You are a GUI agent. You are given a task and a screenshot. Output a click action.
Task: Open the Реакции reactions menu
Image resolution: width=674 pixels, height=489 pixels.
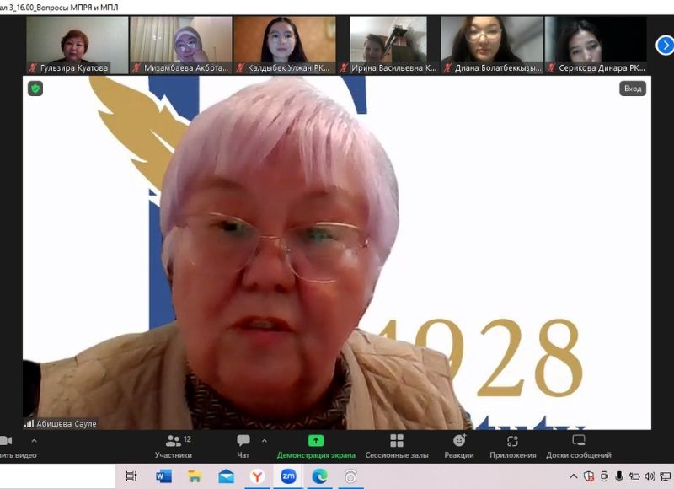click(459, 444)
